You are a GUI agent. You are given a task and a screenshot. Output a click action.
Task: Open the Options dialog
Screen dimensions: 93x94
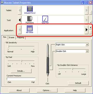[x=47, y=90]
